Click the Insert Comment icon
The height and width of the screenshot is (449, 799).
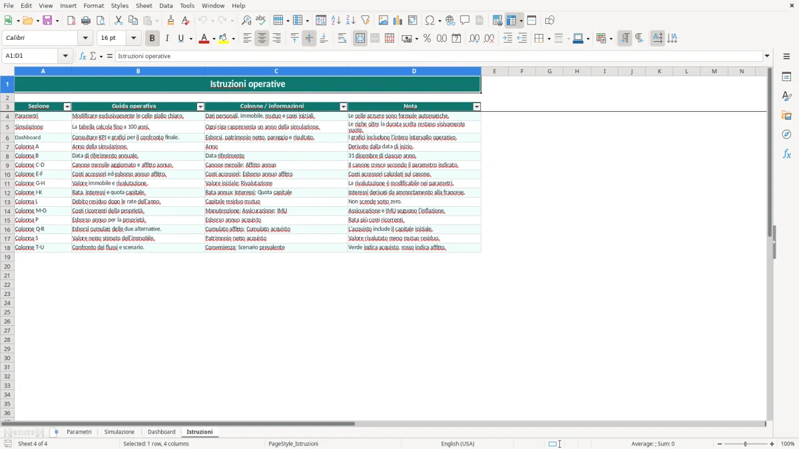click(465, 21)
